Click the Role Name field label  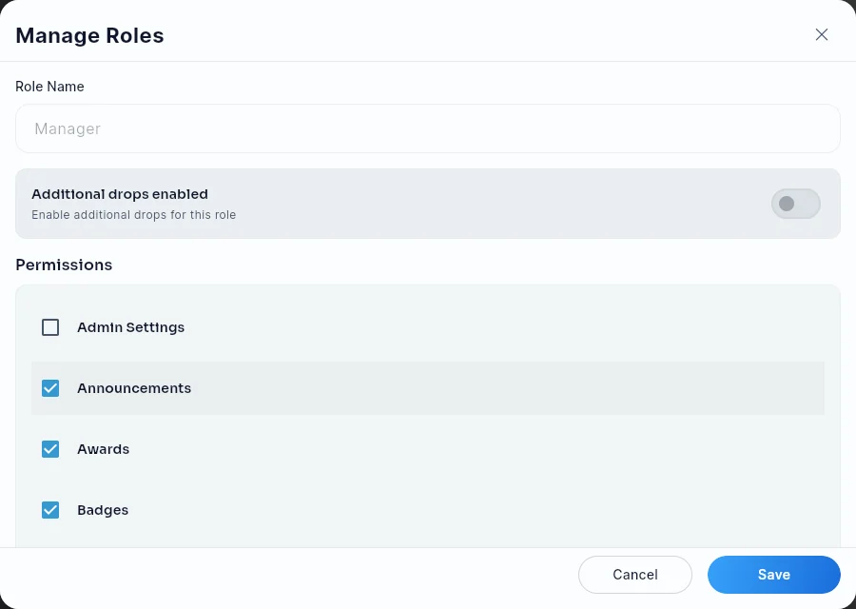pyautogui.click(x=49, y=87)
